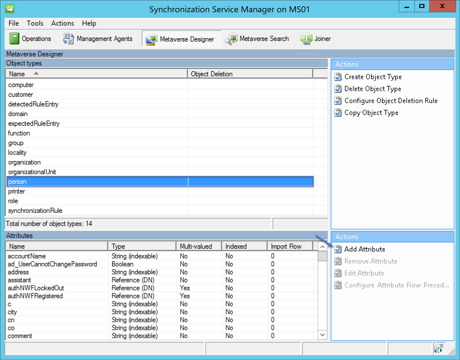Open the Actions menu

[63, 23]
